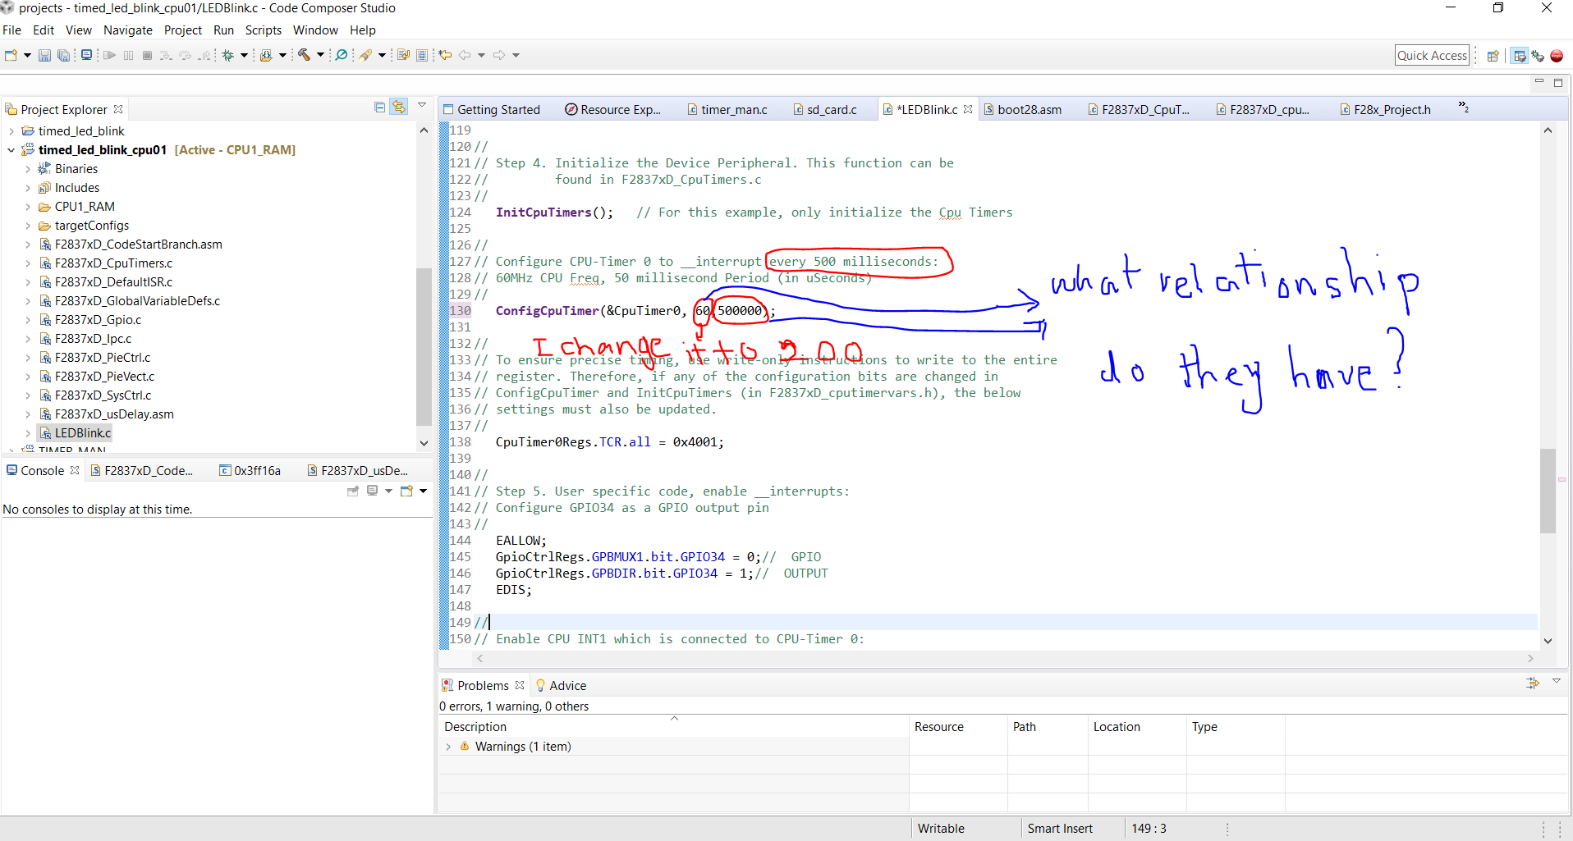
Task: Toggle Display Selected Console in Console view
Action: pyautogui.click(x=372, y=491)
